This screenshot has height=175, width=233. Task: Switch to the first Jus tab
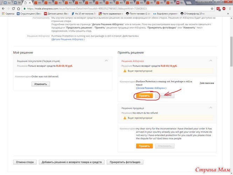[7, 3]
